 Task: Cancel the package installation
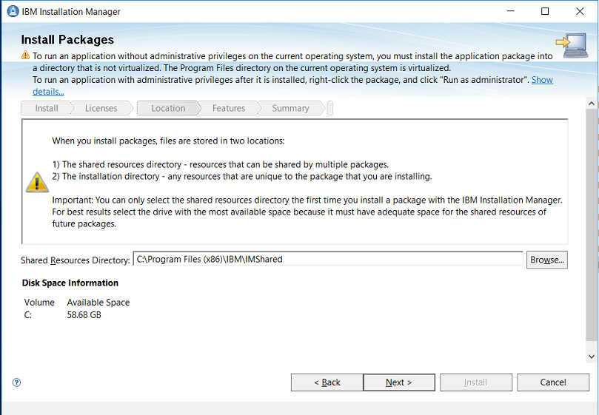point(553,382)
